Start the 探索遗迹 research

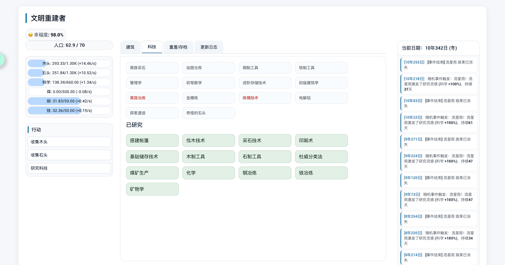click(x=152, y=113)
